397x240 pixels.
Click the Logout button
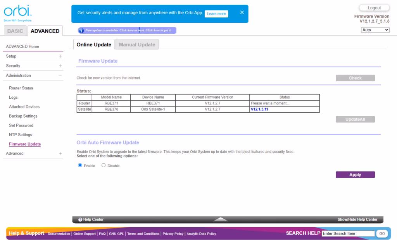coord(374,7)
